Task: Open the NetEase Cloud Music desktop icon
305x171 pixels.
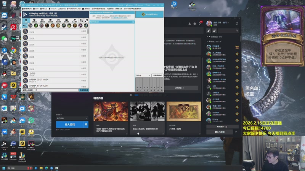Action: coord(13,27)
